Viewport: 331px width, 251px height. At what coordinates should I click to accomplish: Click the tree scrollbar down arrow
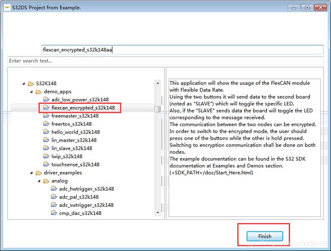[158, 213]
